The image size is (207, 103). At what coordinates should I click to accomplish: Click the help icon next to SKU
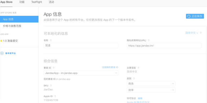[51, 86]
